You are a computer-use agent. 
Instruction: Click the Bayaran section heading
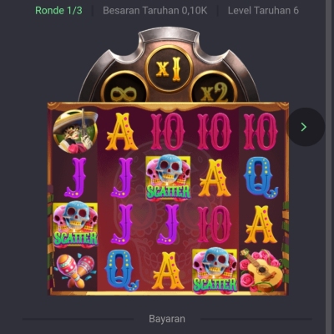(167, 319)
